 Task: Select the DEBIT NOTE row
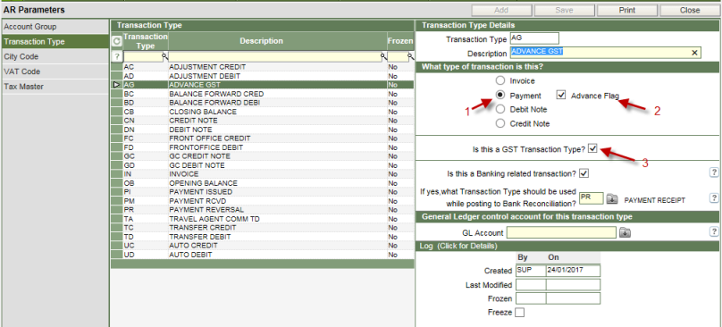coord(263,130)
